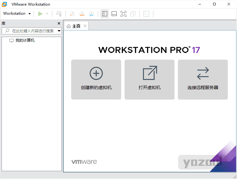
Task: Toggle the thumbnail bar view icon
Action: pos(114,14)
